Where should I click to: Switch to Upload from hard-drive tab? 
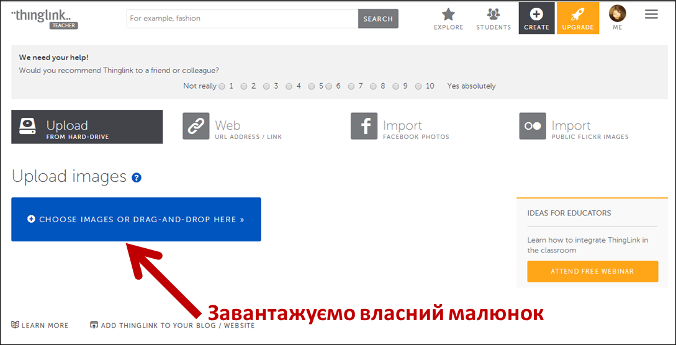(87, 127)
